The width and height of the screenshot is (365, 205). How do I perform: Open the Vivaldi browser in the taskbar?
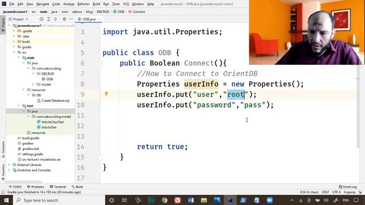click(x=177, y=200)
